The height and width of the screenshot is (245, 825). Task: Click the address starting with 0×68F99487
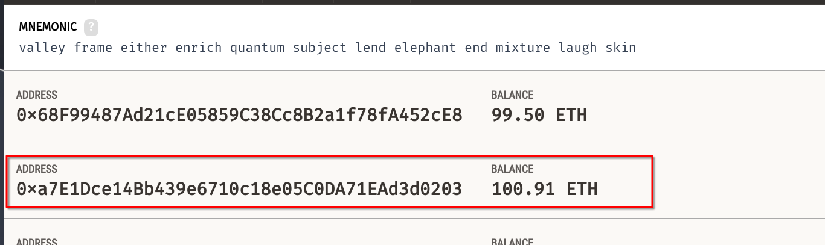(239, 114)
